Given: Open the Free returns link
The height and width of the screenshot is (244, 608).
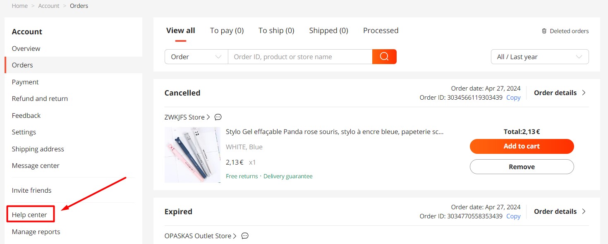Looking at the screenshot, I should pos(242,176).
